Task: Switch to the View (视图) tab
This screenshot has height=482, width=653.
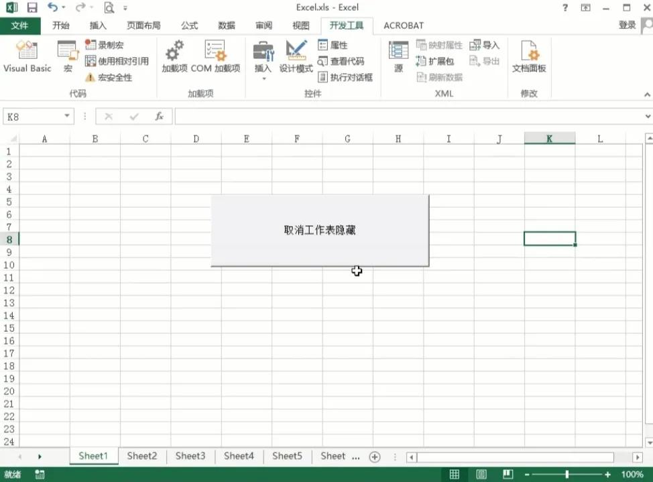Action: [x=301, y=26]
